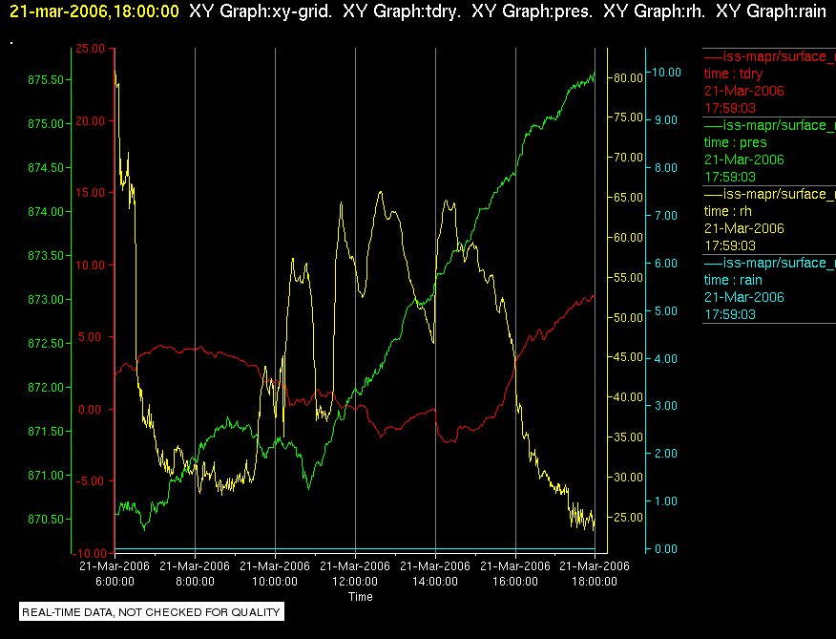The width and height of the screenshot is (836, 639).
Task: Click the green 875.50 pressure axis label
Action: (x=46, y=80)
